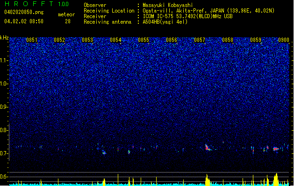This screenshot has height=186, width=294.
Task: Select the filename 0402020850.png
Action: (24, 12)
